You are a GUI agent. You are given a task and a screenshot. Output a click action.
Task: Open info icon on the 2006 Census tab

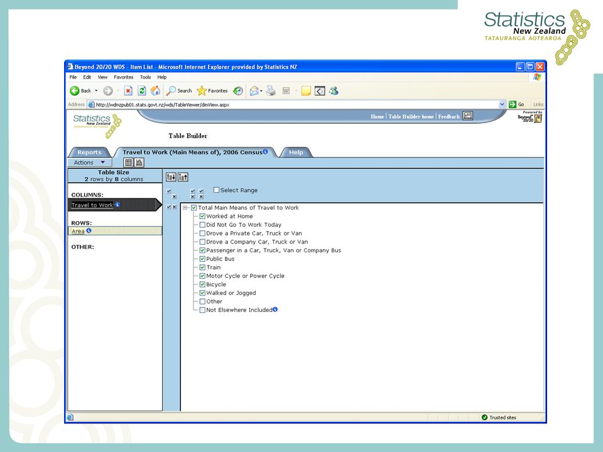265,152
